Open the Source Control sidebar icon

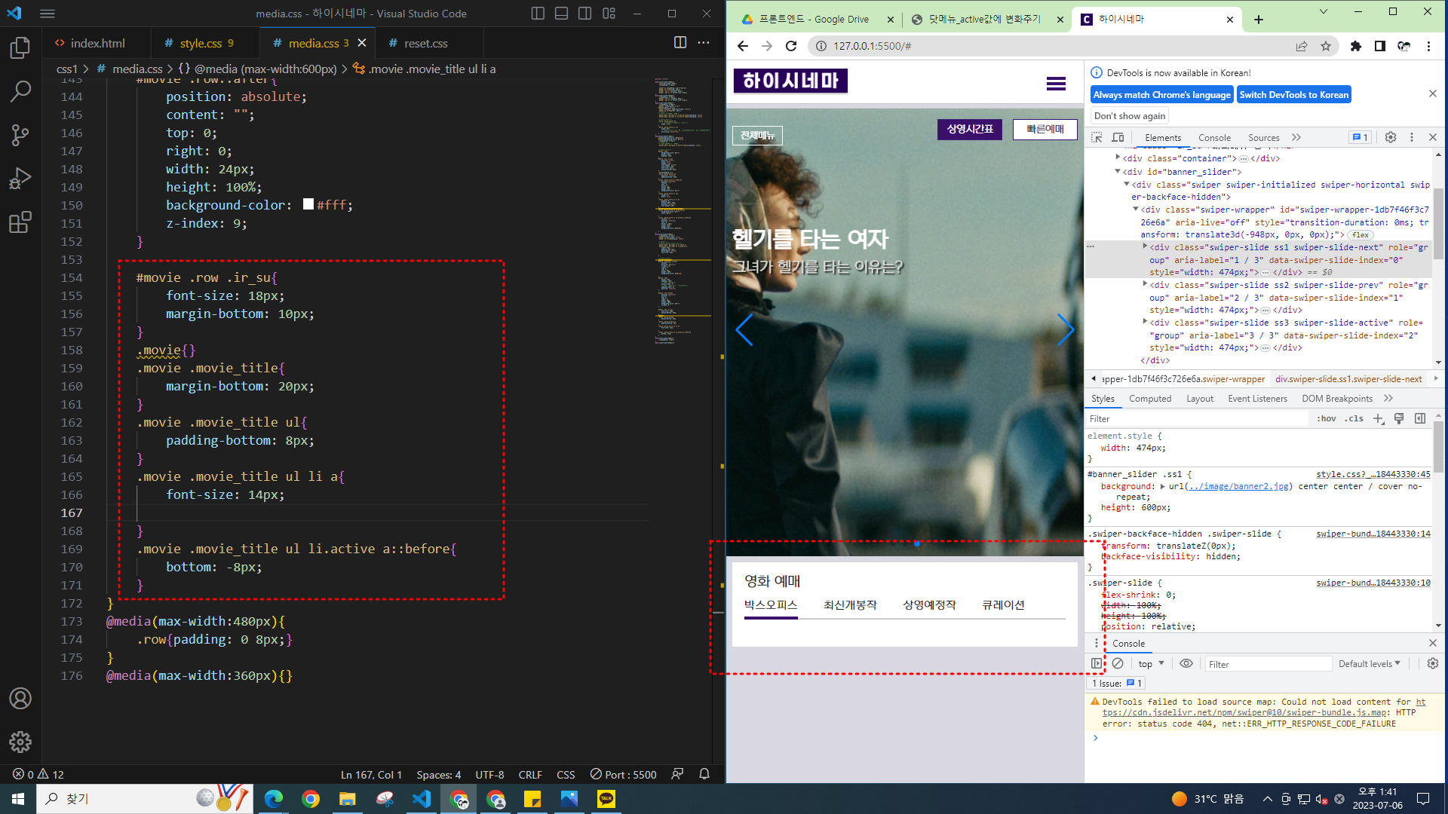[20, 135]
